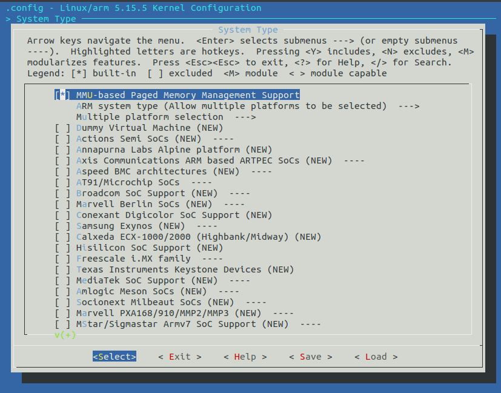Load a config with the Load button
This screenshot has width=501, height=393.
pos(376,357)
